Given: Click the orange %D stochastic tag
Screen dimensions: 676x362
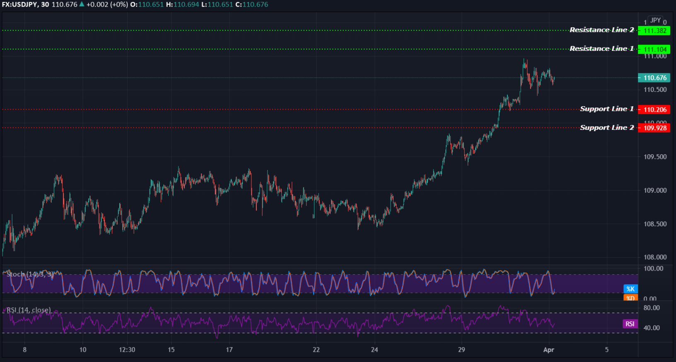Looking at the screenshot, I should pos(630,297).
